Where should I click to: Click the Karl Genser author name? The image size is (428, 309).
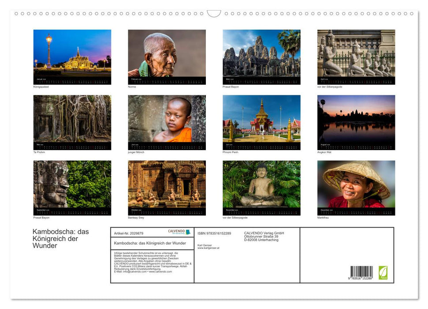pos(205,245)
